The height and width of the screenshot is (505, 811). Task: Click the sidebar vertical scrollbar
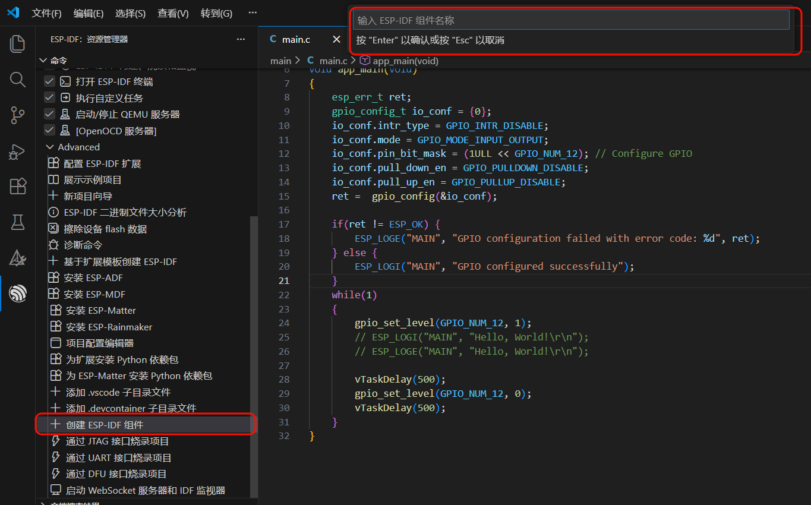[x=254, y=356]
